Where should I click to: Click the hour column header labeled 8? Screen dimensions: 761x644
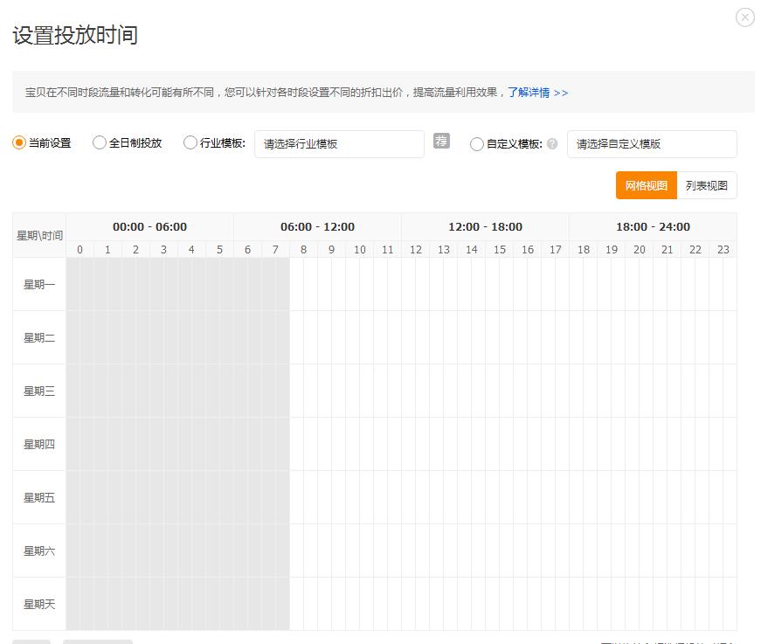click(303, 249)
